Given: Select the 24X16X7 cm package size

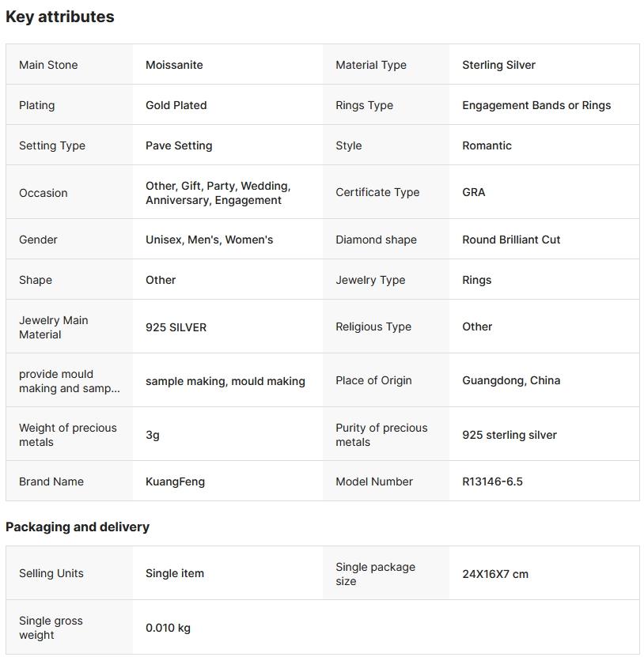Looking at the screenshot, I should [495, 574].
